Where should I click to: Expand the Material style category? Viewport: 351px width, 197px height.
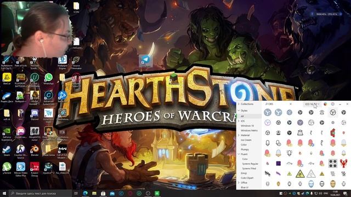[239, 135]
